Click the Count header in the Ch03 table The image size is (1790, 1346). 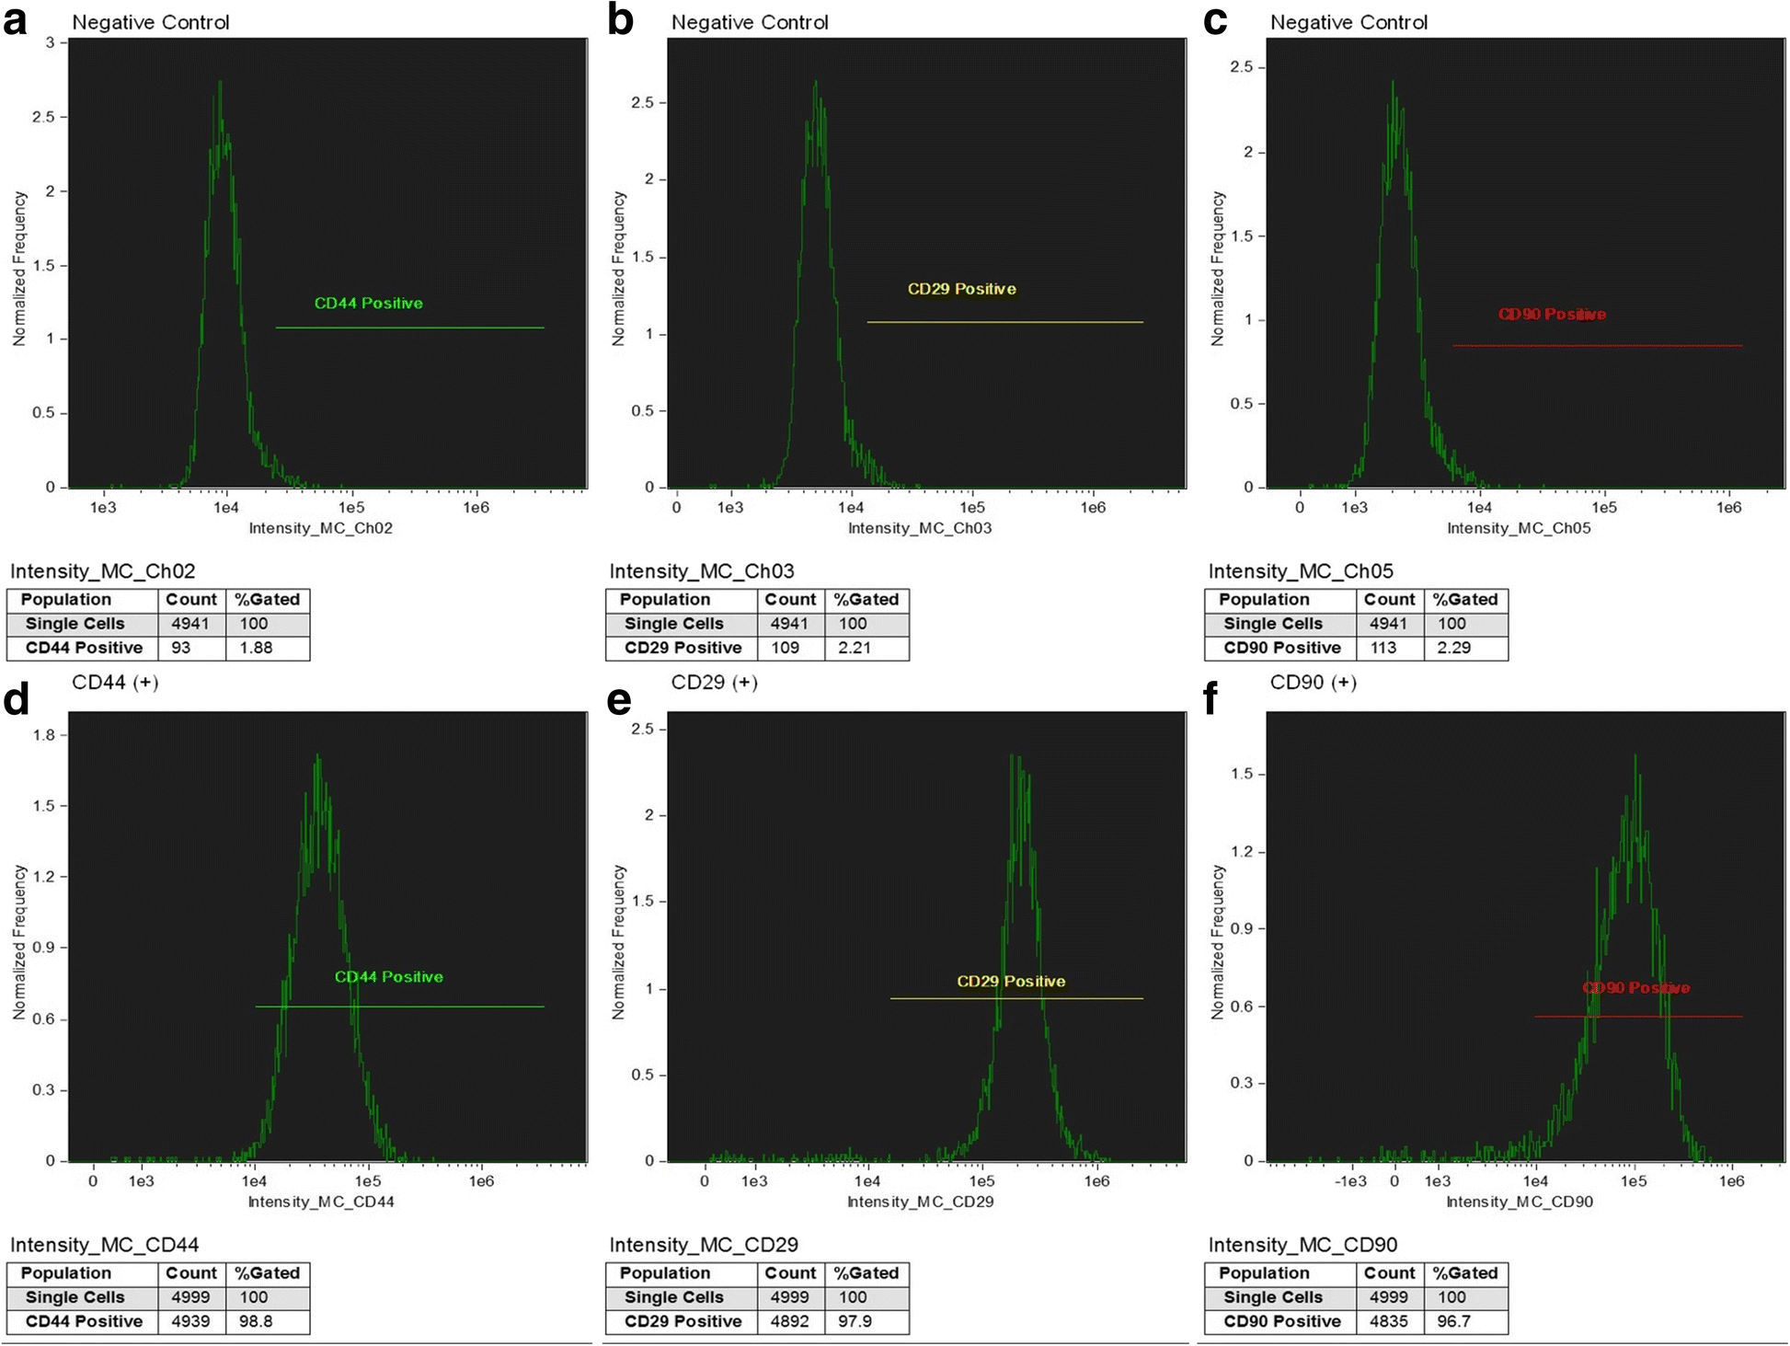coord(790,600)
